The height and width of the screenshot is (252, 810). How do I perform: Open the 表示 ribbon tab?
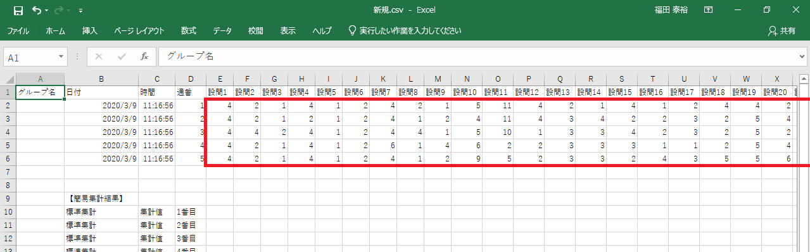(288, 30)
